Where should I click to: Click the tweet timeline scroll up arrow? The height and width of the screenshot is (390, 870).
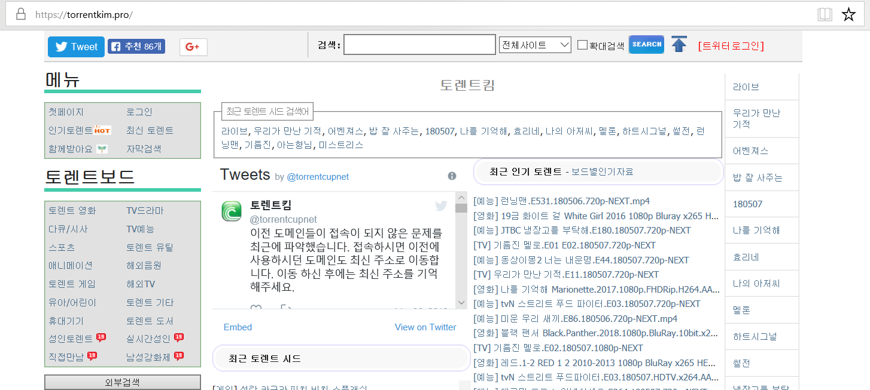461,198
